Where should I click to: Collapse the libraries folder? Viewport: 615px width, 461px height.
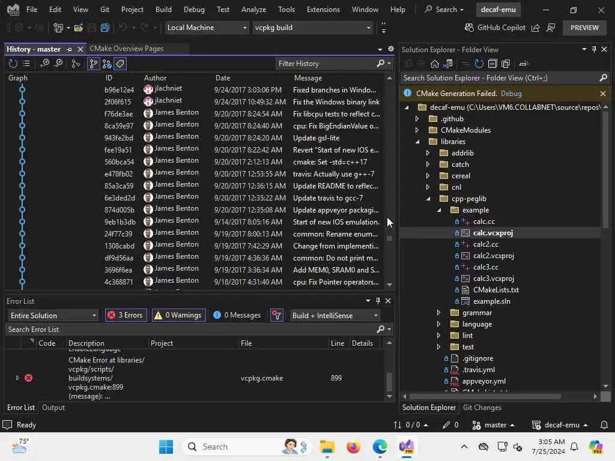tap(417, 142)
